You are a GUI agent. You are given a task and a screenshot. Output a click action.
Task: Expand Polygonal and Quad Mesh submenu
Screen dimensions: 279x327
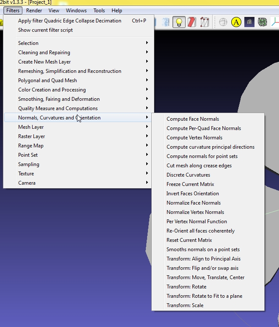click(79, 80)
